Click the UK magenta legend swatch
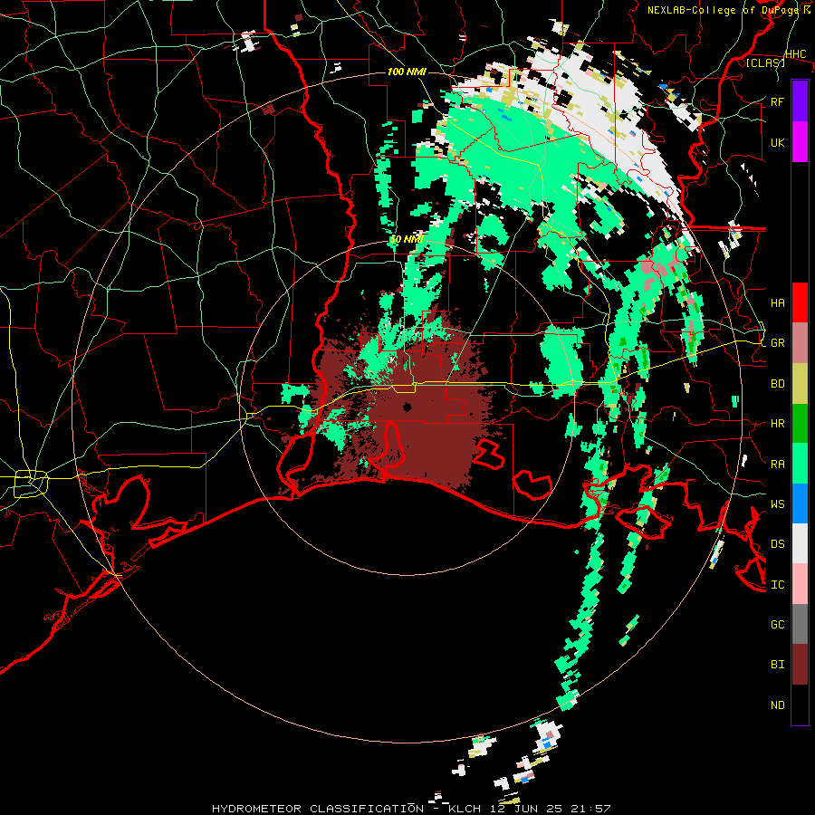This screenshot has height=815, width=815. pos(800,142)
